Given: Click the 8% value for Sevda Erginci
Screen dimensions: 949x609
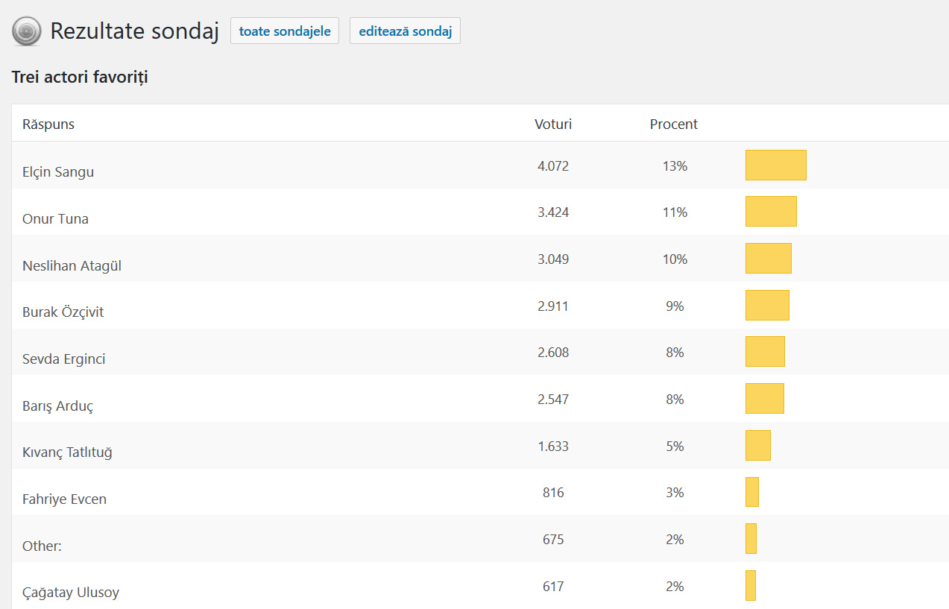Looking at the screenshot, I should tap(675, 353).
